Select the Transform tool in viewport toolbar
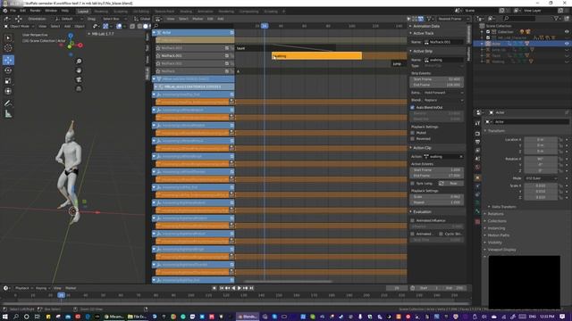 (8, 91)
